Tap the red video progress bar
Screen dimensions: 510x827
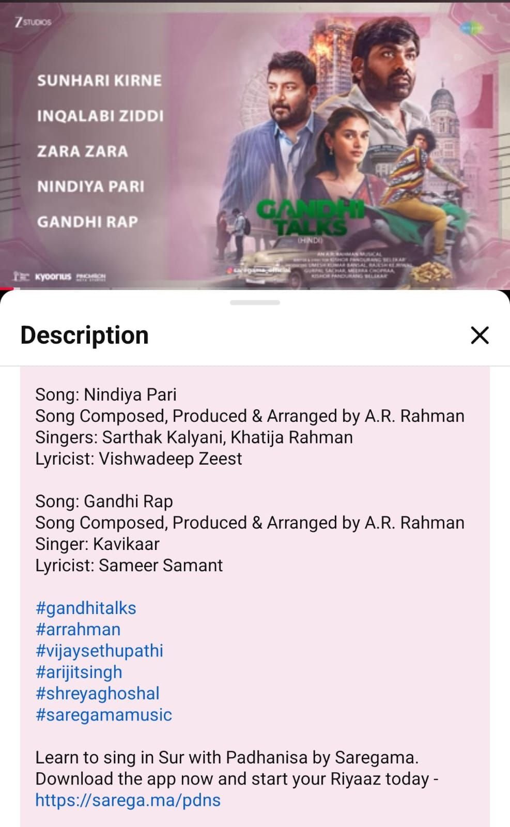(7, 288)
